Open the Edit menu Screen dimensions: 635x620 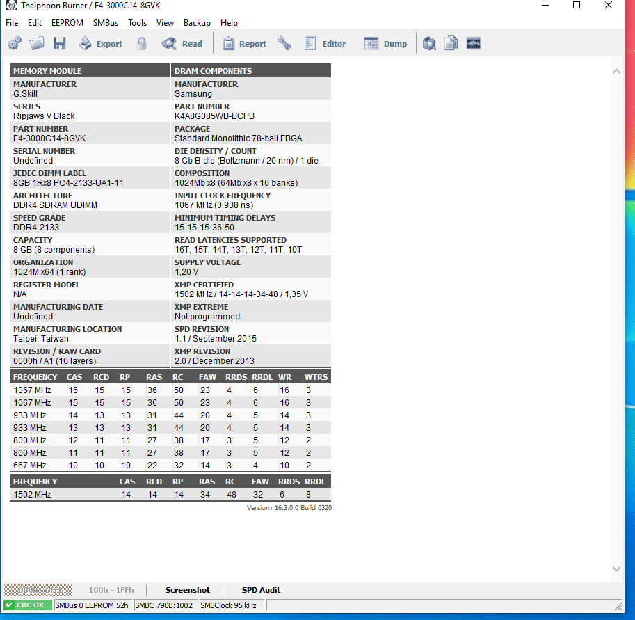click(34, 23)
